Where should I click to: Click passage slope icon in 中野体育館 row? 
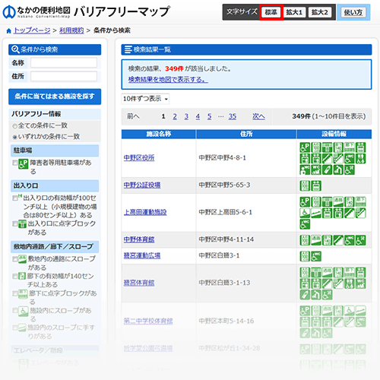click(316, 240)
